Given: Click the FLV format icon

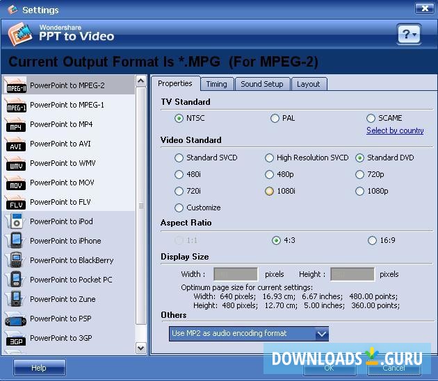Looking at the screenshot, I should point(16,202).
